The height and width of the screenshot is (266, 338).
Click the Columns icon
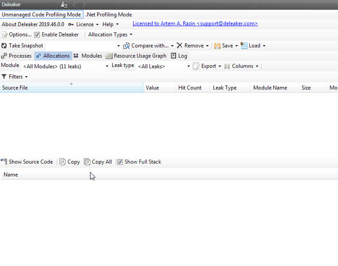227,66
